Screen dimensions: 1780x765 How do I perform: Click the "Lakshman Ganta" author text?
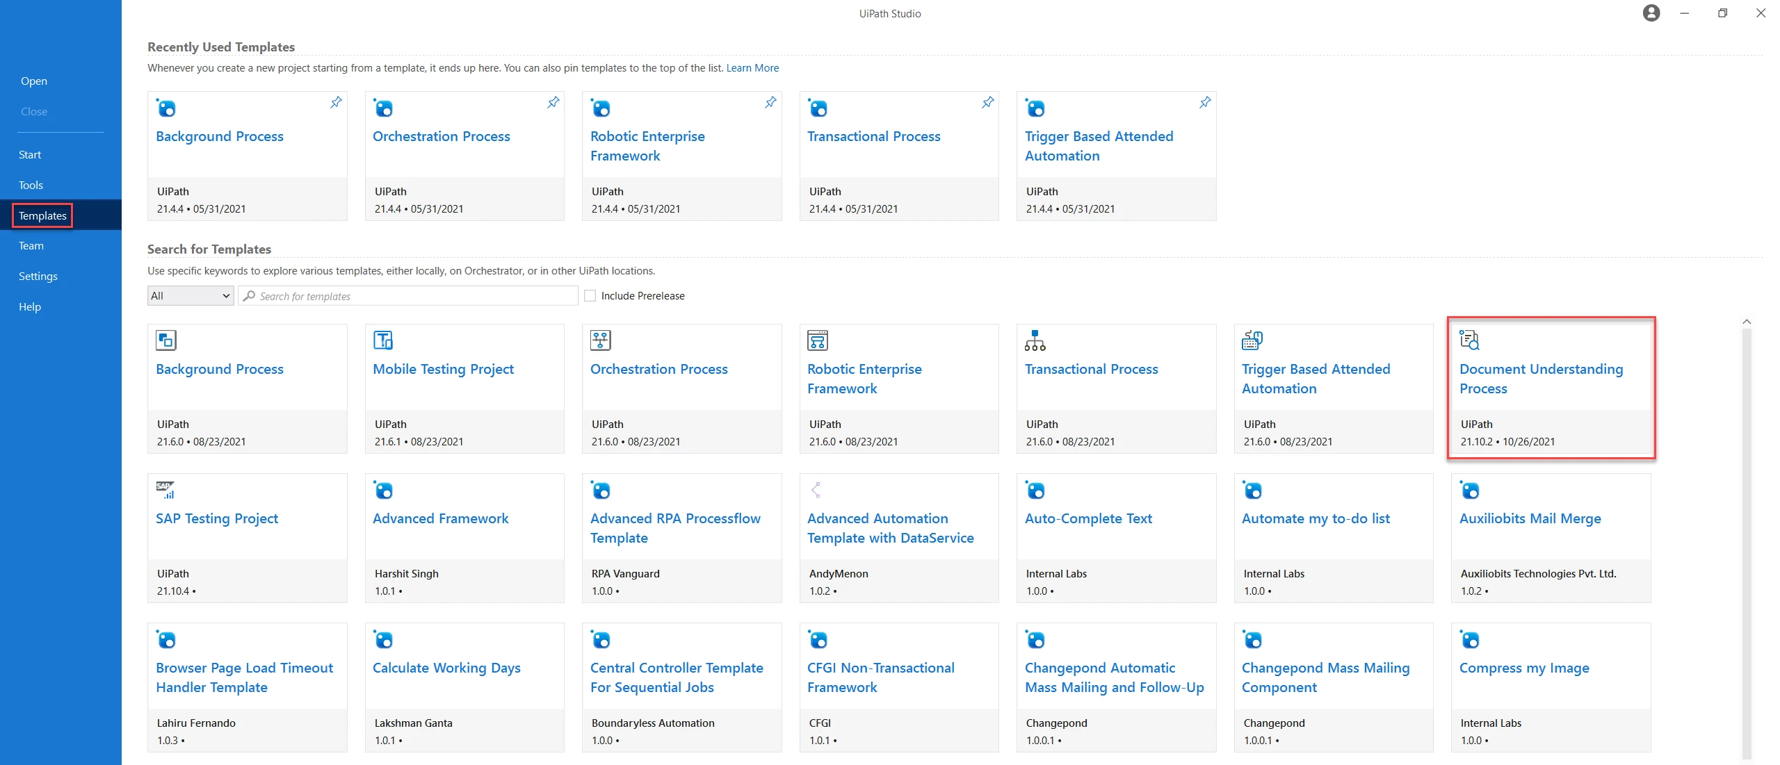[x=414, y=723]
